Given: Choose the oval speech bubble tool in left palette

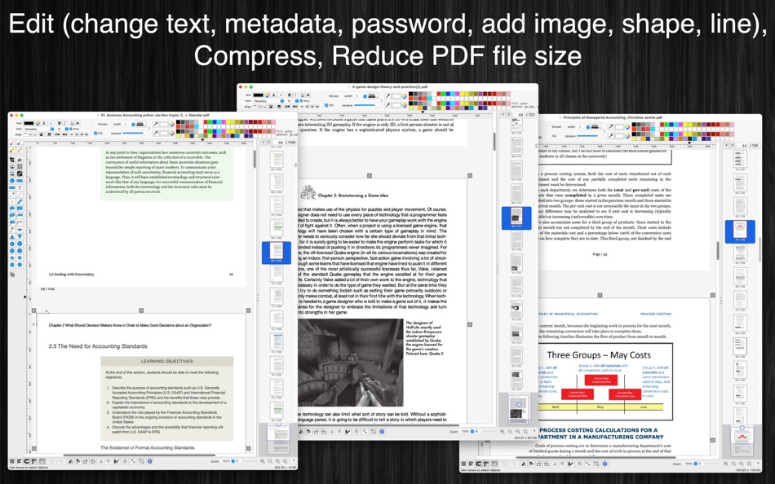Looking at the screenshot, I should [12, 209].
